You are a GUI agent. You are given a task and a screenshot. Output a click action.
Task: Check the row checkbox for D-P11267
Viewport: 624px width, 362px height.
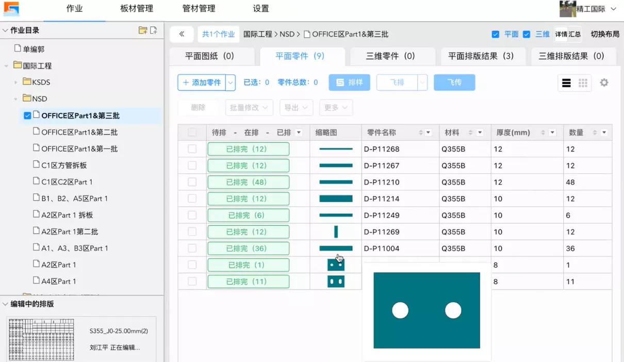(x=192, y=166)
